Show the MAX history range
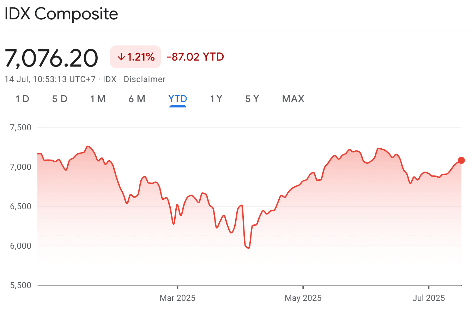Viewport: 472px width, 310px height. coord(293,99)
